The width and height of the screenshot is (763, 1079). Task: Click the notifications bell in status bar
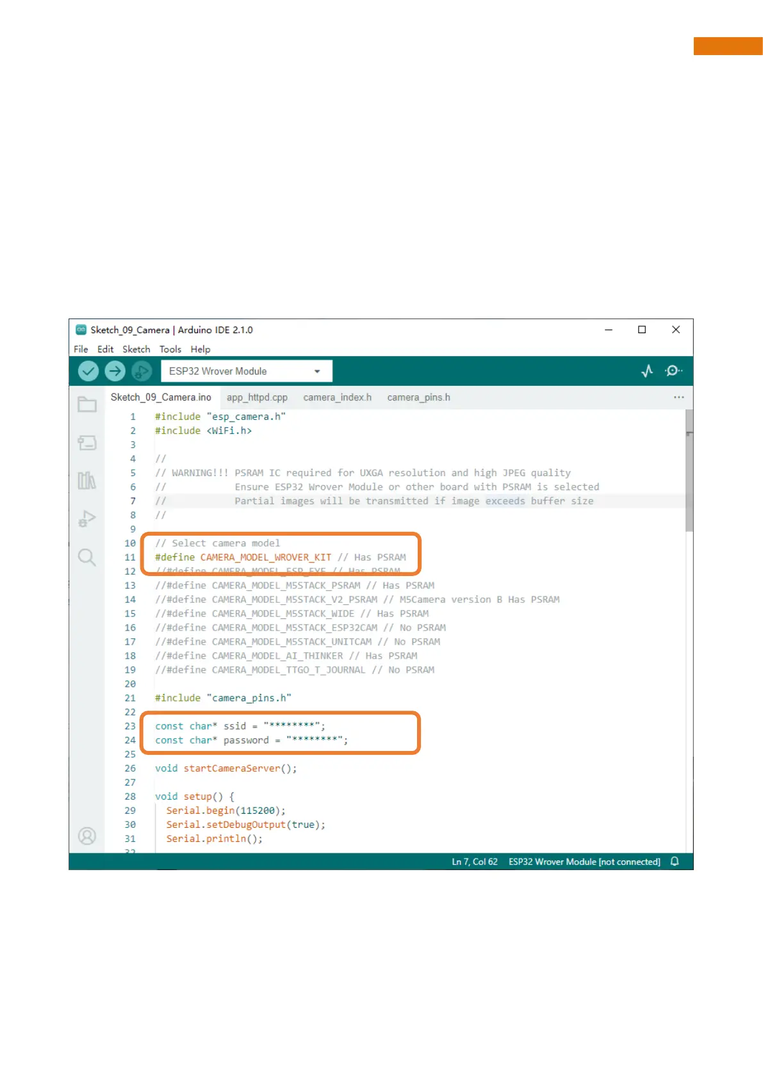(675, 862)
